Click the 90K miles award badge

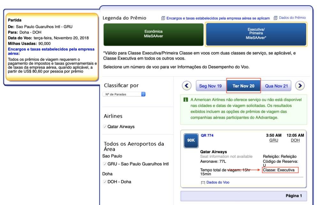pyautogui.click(x=191, y=141)
